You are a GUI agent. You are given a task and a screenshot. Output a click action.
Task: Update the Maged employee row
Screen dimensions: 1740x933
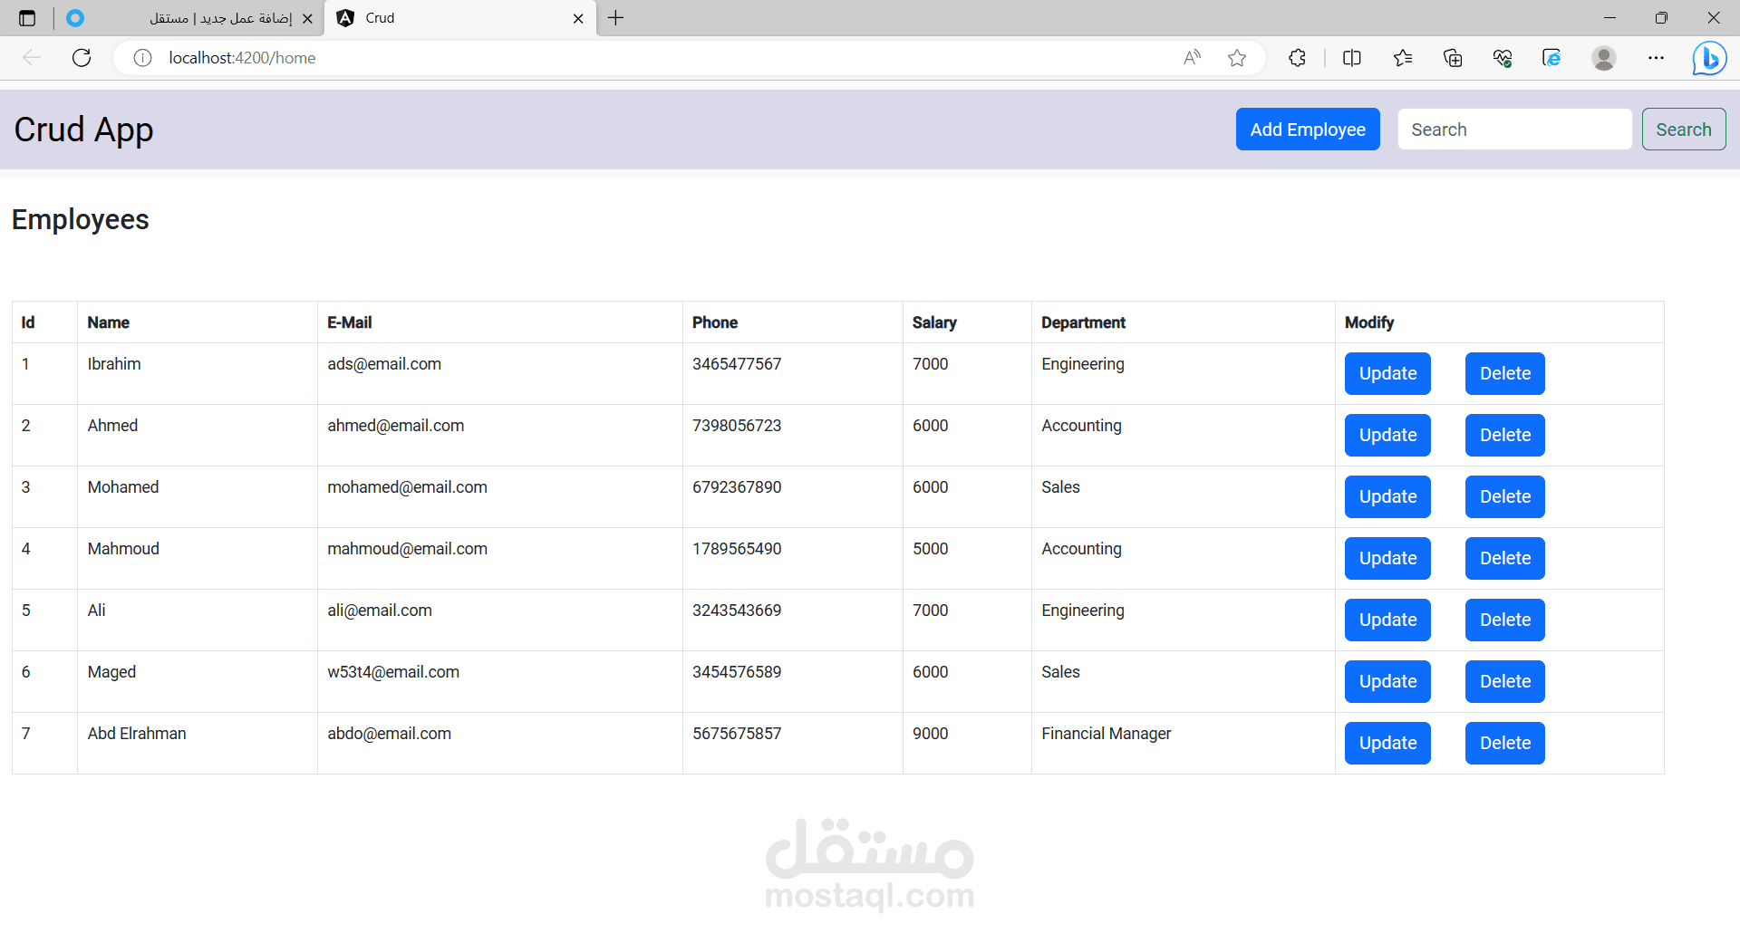coord(1387,681)
